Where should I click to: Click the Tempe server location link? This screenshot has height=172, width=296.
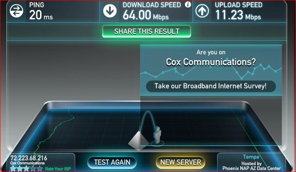(251, 157)
